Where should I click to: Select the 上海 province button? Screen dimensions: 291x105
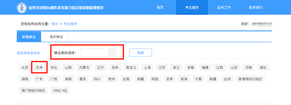point(147,67)
